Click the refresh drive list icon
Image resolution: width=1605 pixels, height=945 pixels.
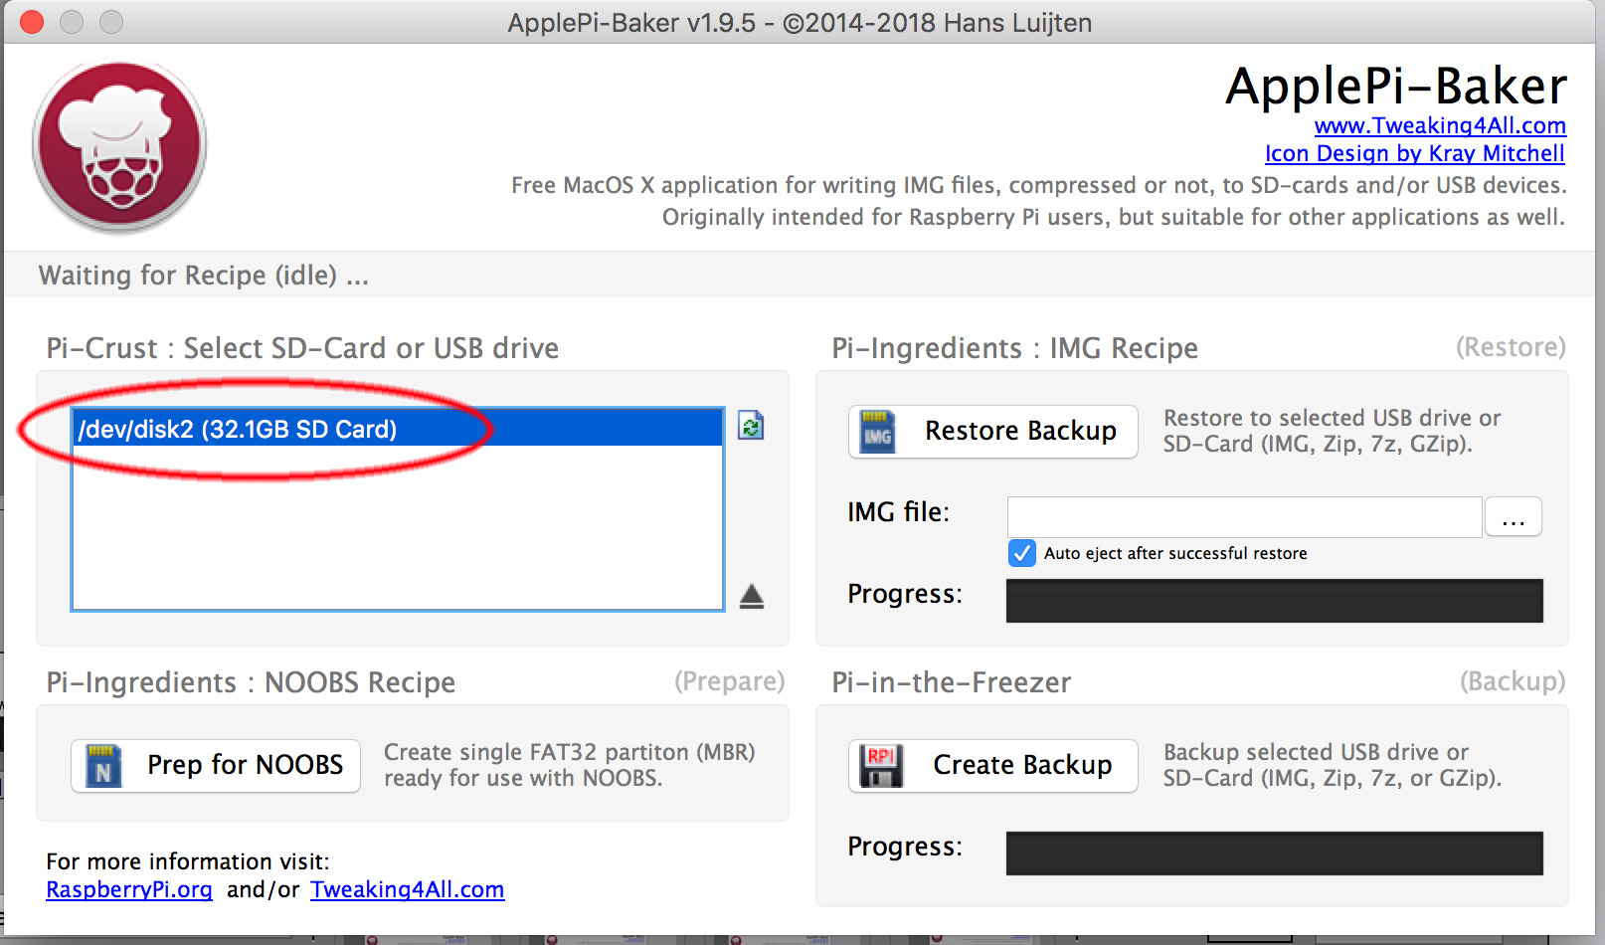751,426
